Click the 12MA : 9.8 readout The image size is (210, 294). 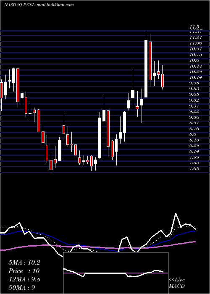coord(24,279)
